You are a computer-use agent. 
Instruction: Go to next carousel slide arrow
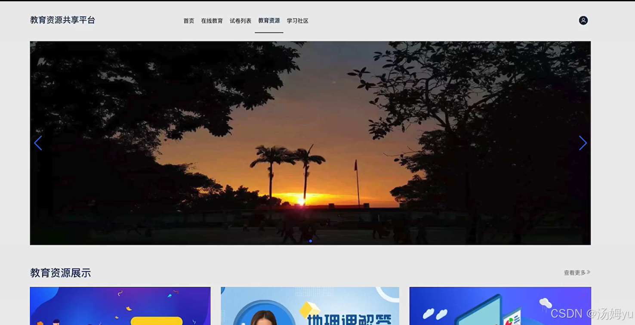coord(583,143)
